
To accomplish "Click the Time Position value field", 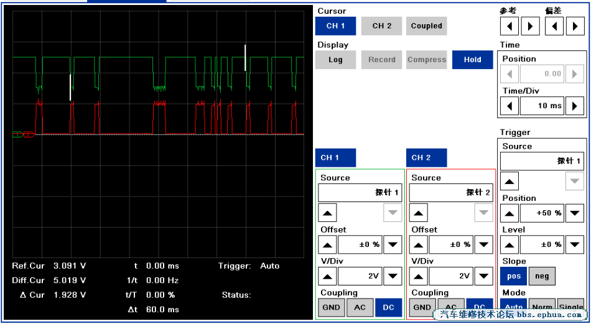I will tap(542, 74).
